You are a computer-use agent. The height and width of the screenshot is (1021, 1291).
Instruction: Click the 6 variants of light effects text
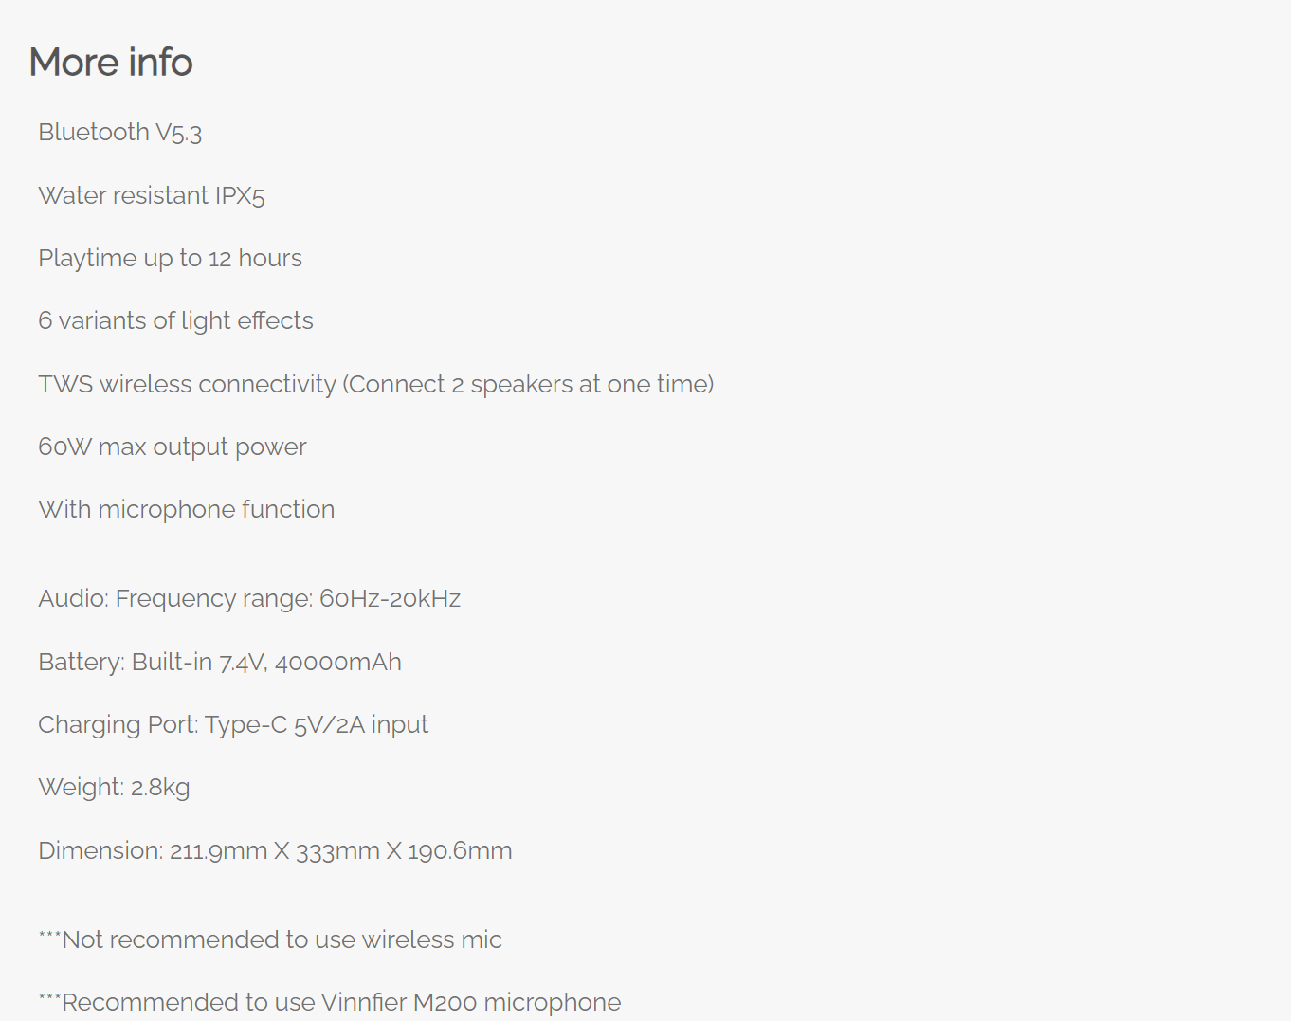tap(175, 321)
